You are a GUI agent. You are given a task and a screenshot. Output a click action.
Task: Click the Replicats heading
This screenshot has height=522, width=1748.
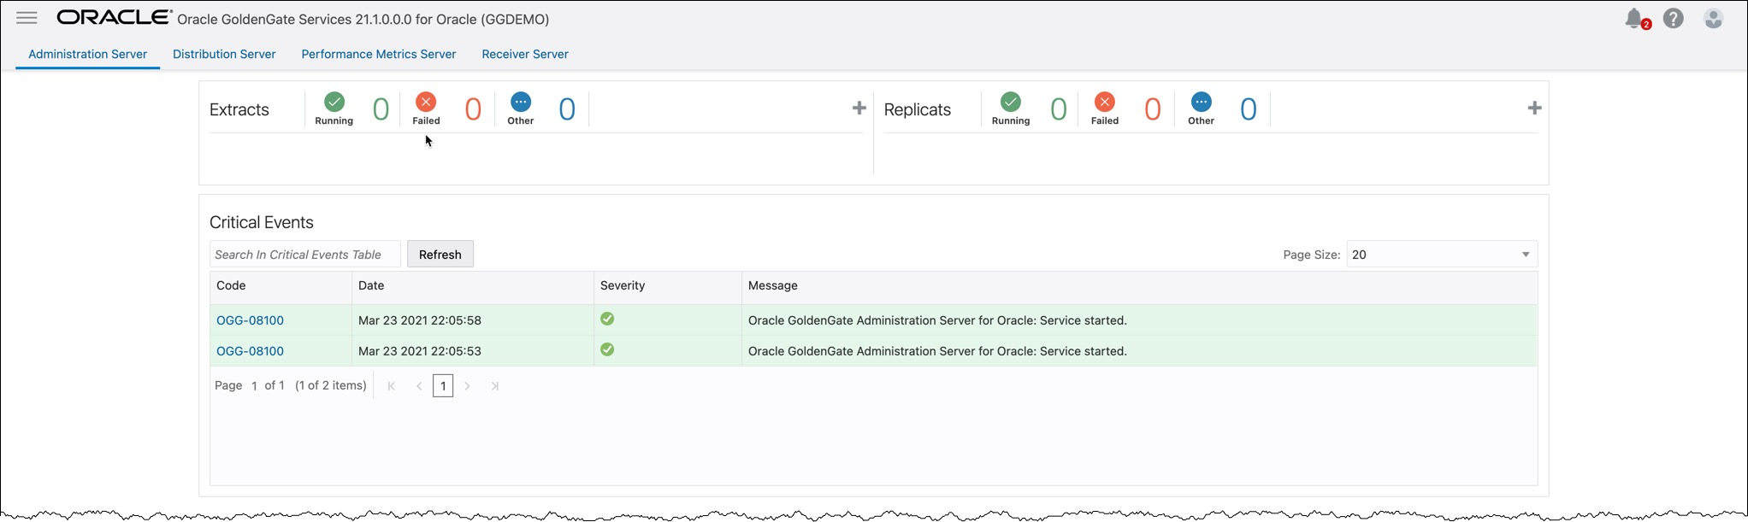pos(918,109)
